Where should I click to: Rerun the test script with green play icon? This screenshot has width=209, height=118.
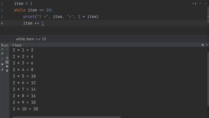2,49
